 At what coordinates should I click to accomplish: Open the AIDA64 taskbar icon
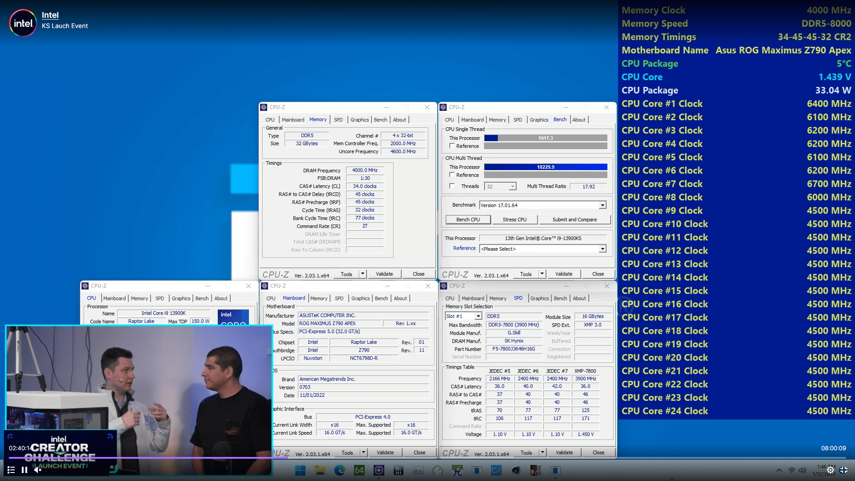coord(359,470)
